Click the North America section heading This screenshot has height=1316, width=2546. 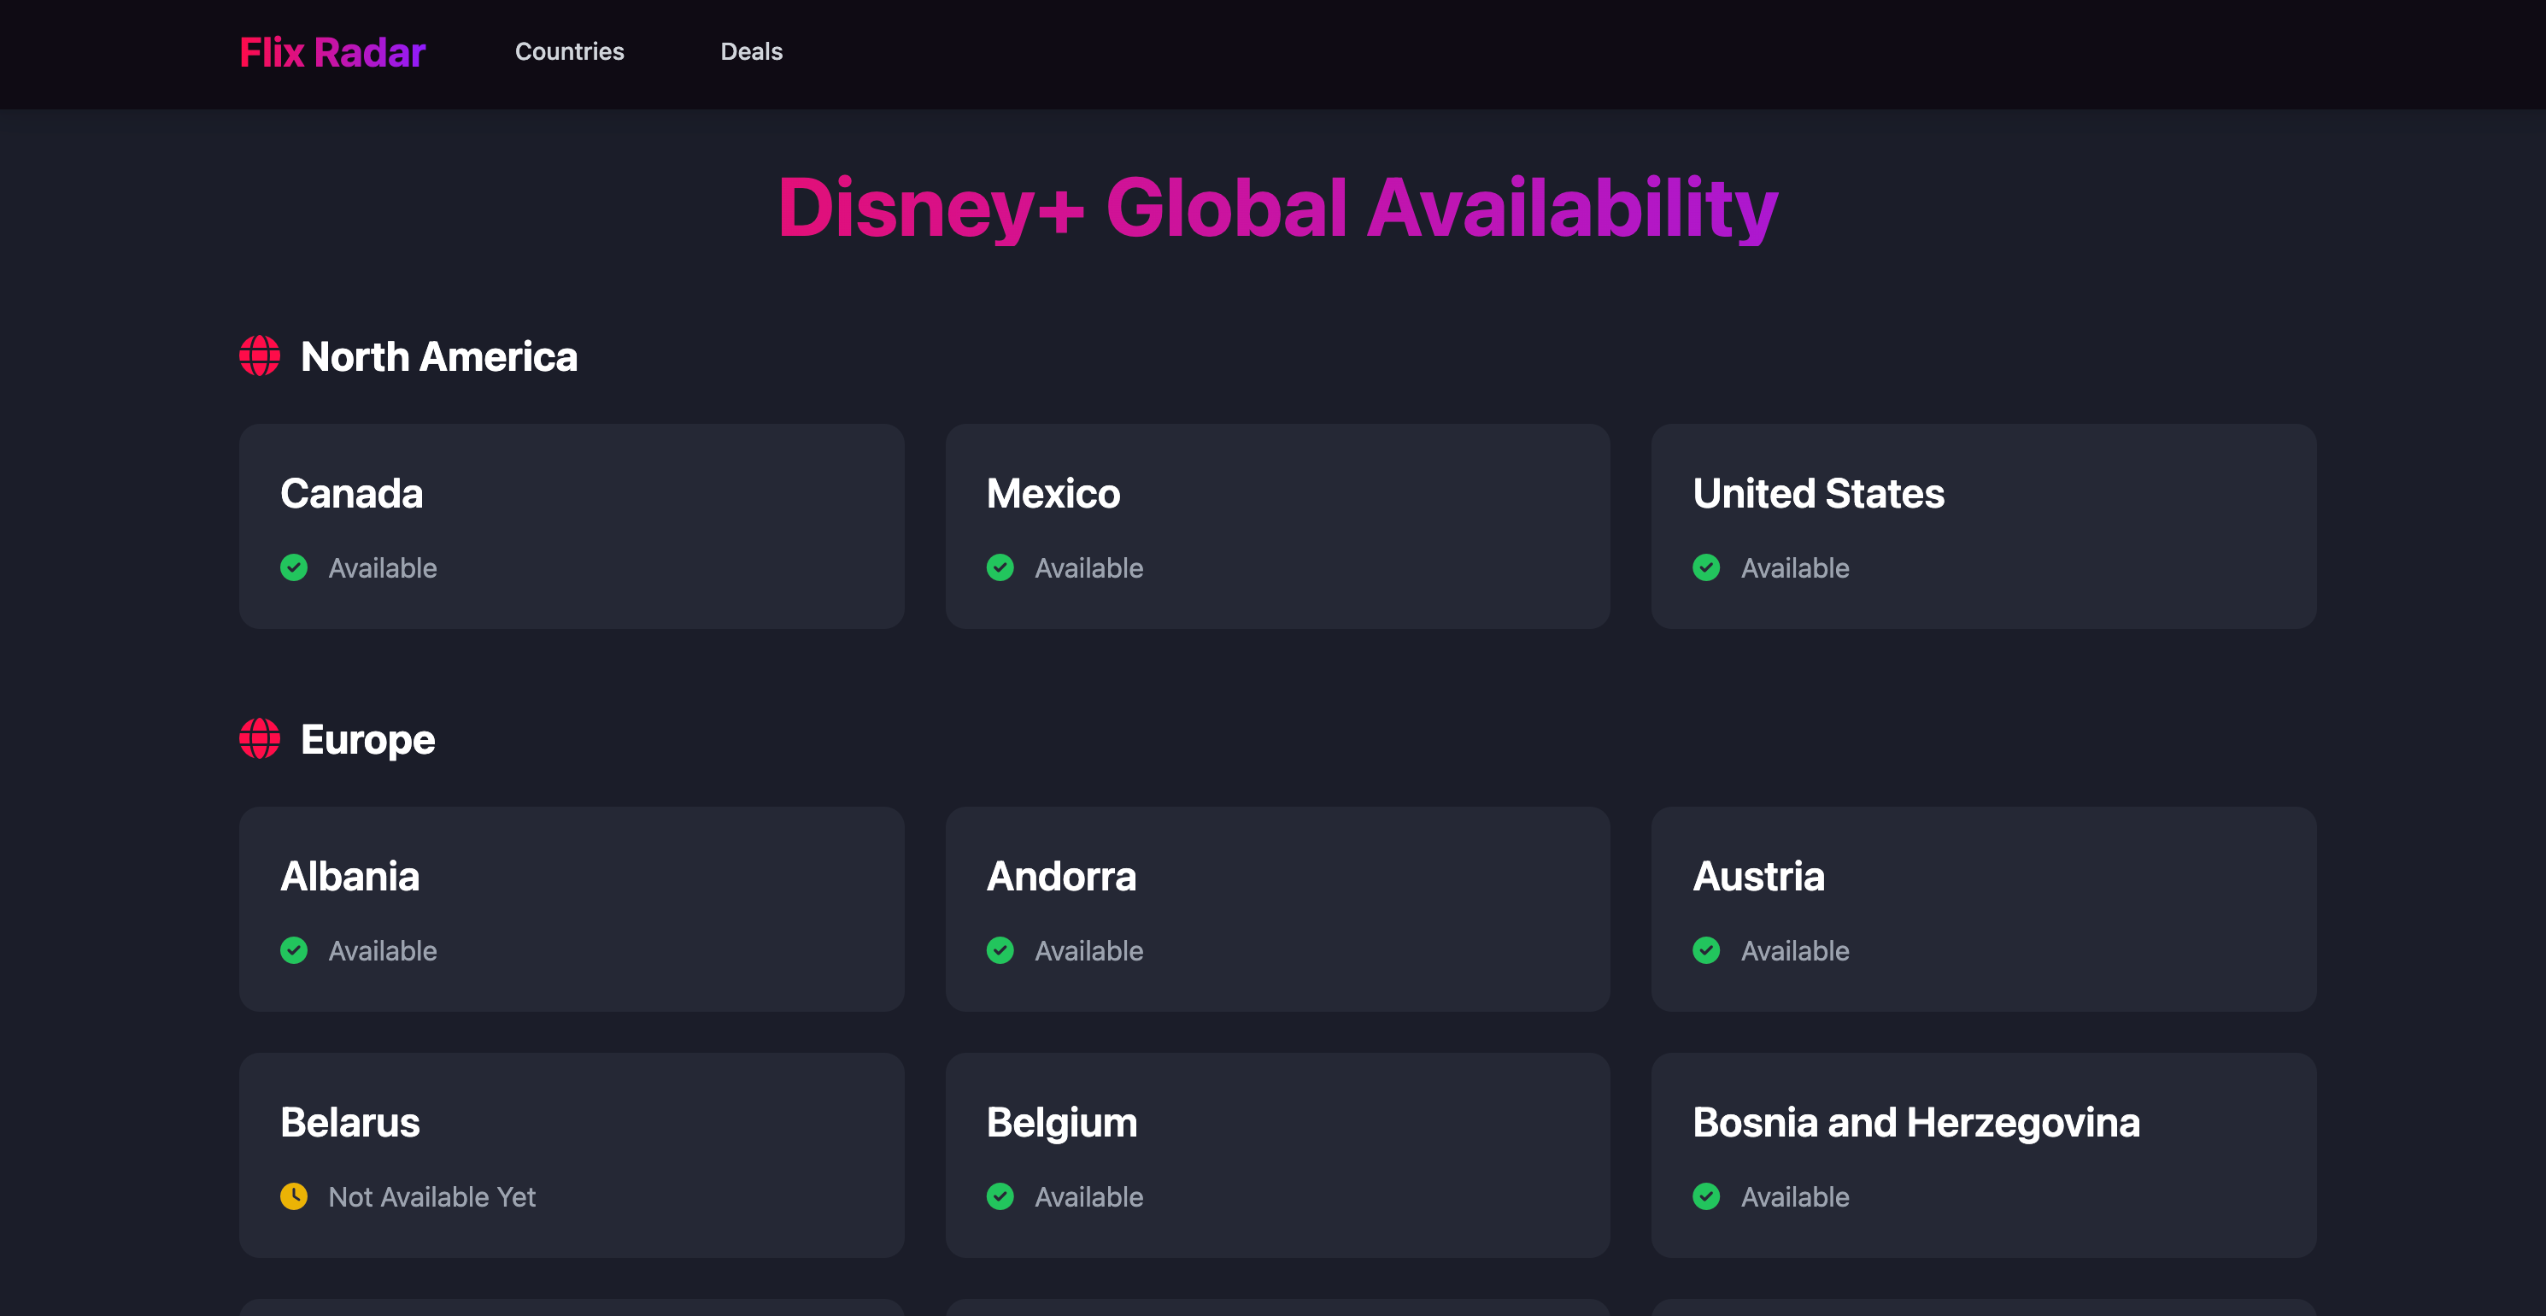click(x=439, y=356)
